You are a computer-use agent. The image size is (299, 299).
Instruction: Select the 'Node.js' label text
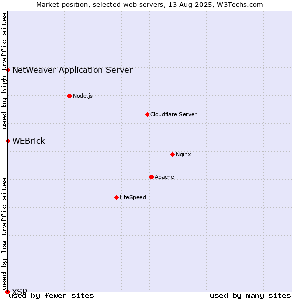83,96
